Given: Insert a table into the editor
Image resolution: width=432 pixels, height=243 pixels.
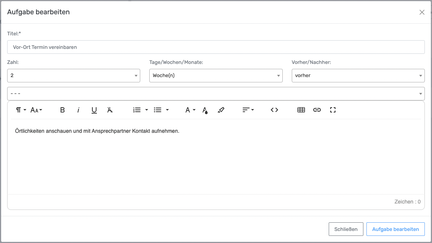Looking at the screenshot, I should (x=301, y=110).
